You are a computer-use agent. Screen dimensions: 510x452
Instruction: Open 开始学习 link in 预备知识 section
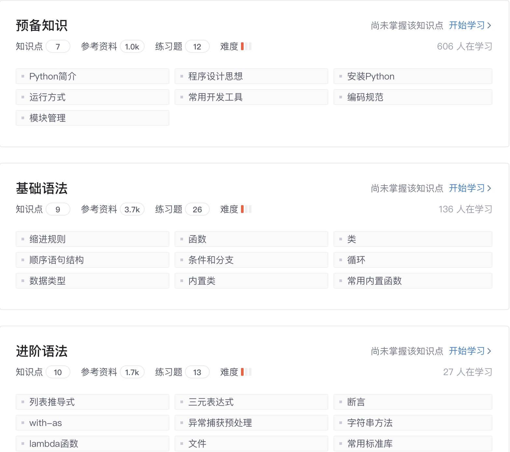tap(467, 25)
